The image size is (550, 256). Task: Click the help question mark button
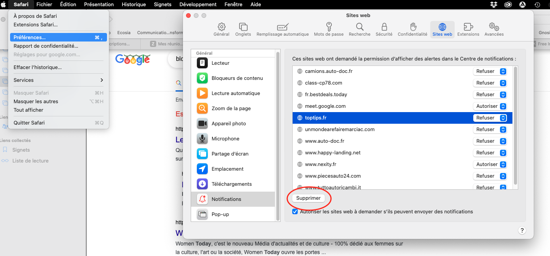tap(522, 230)
